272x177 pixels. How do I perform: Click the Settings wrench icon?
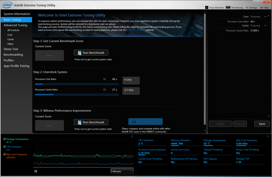tap(247, 7)
